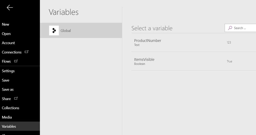Click the external link icon beside Share

coord(16,99)
